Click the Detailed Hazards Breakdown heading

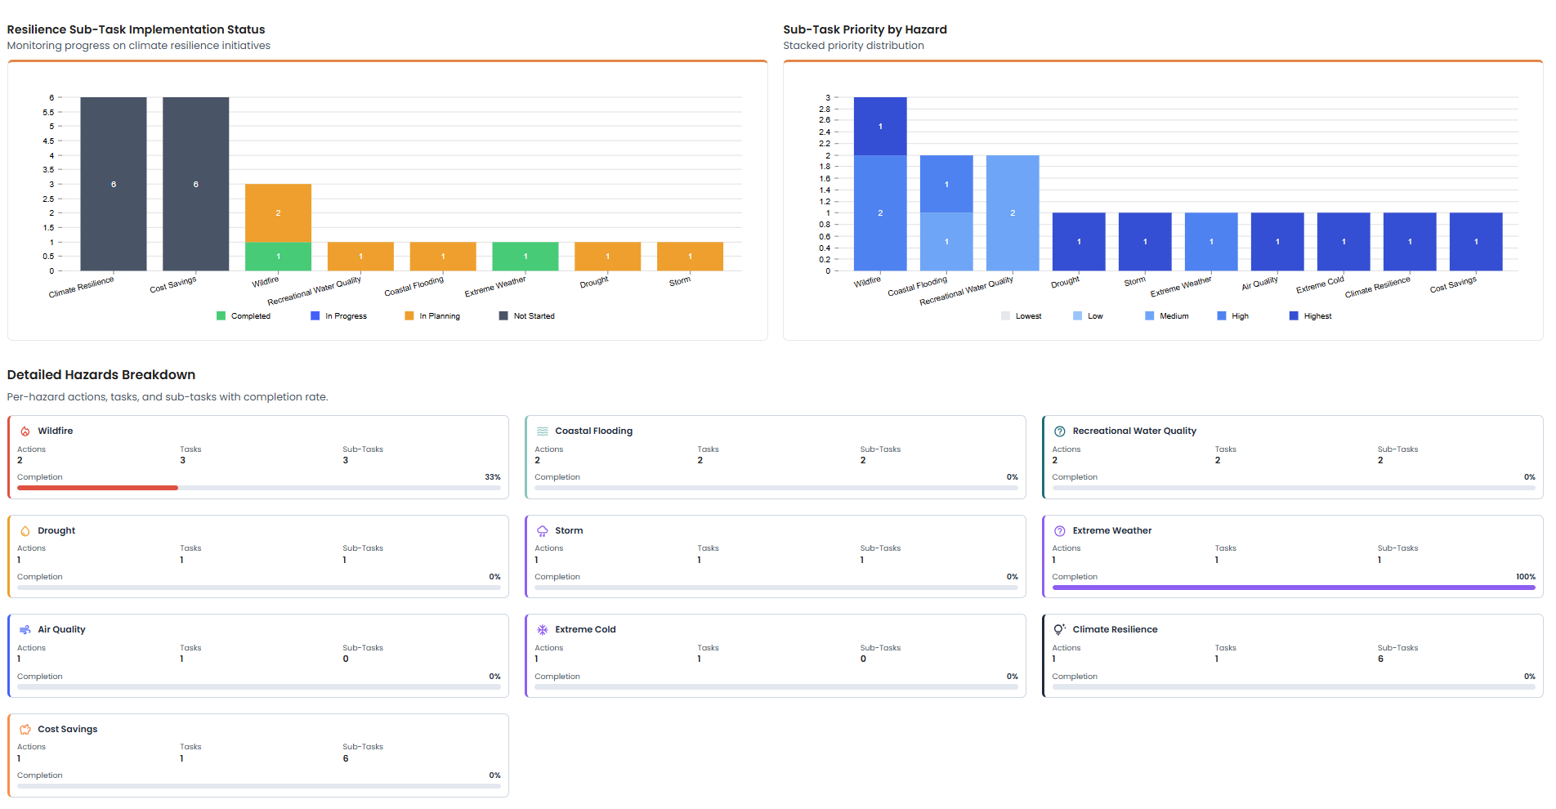(x=101, y=375)
